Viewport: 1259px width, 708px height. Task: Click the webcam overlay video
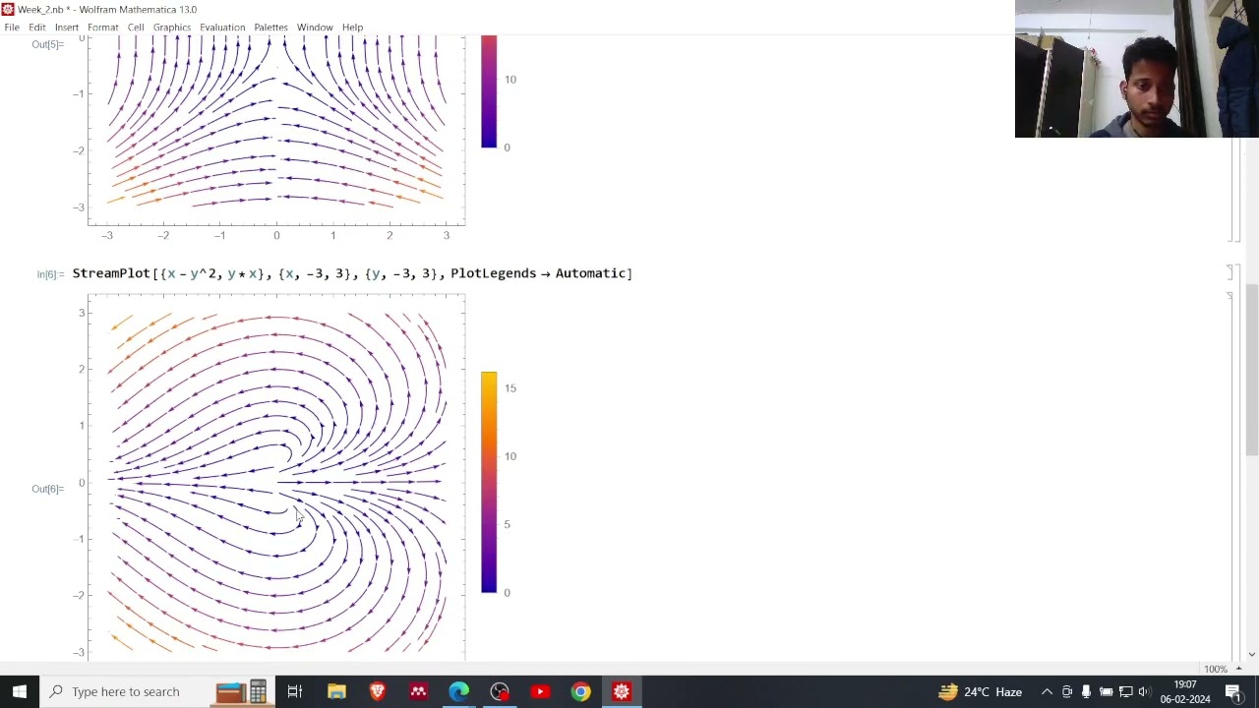[x=1137, y=69]
